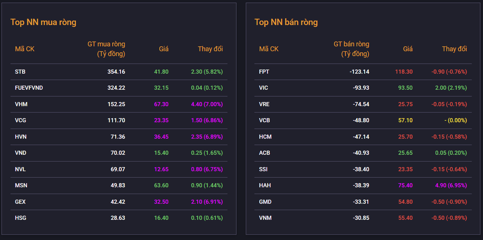Click HAH net sell value -38.39

[361, 185]
